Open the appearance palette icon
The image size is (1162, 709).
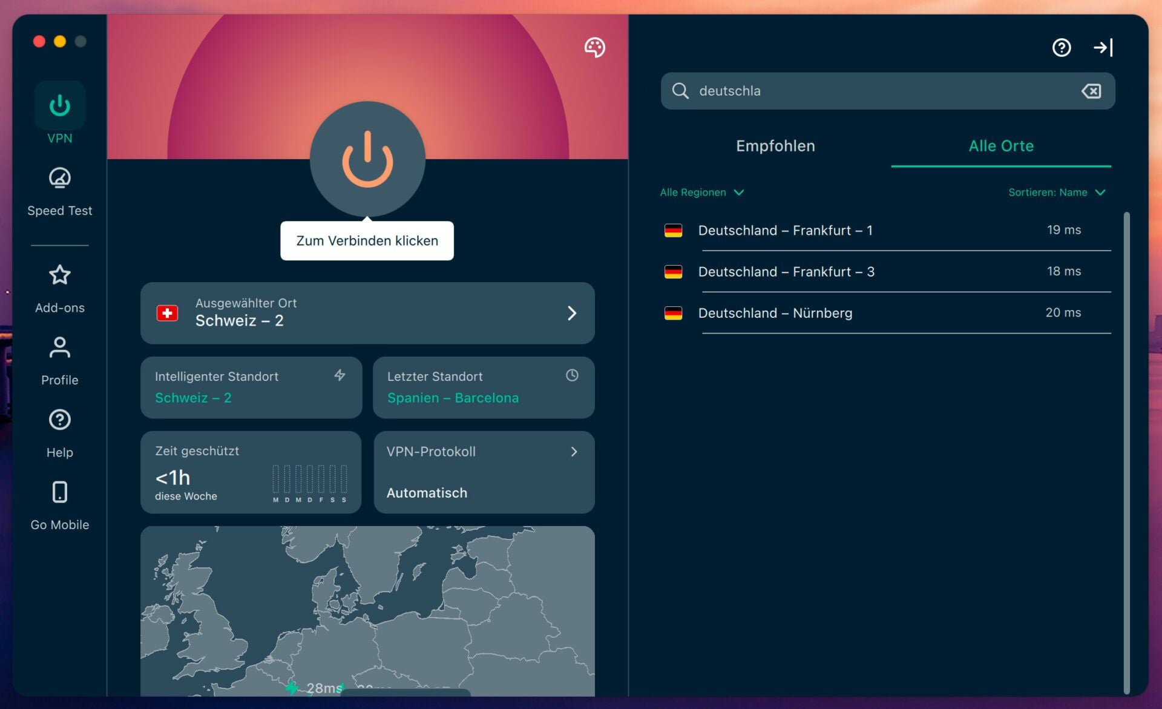click(x=594, y=47)
